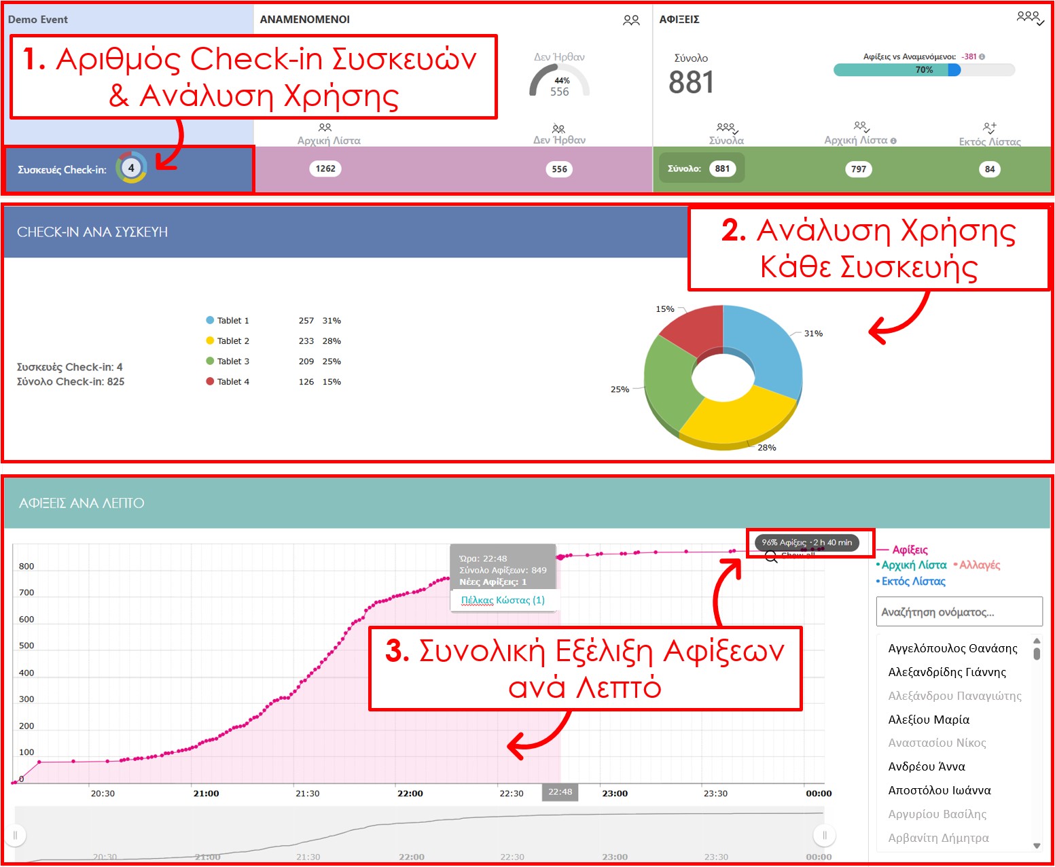Toggle the Αρχική Λίστα series in chart legend

coord(913,565)
